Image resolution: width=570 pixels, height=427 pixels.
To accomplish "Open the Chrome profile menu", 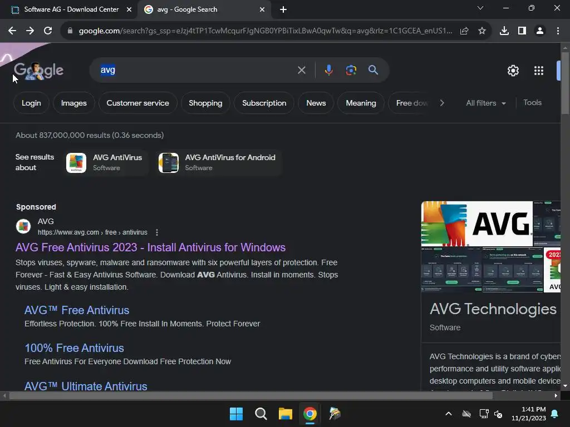I will pos(540,31).
